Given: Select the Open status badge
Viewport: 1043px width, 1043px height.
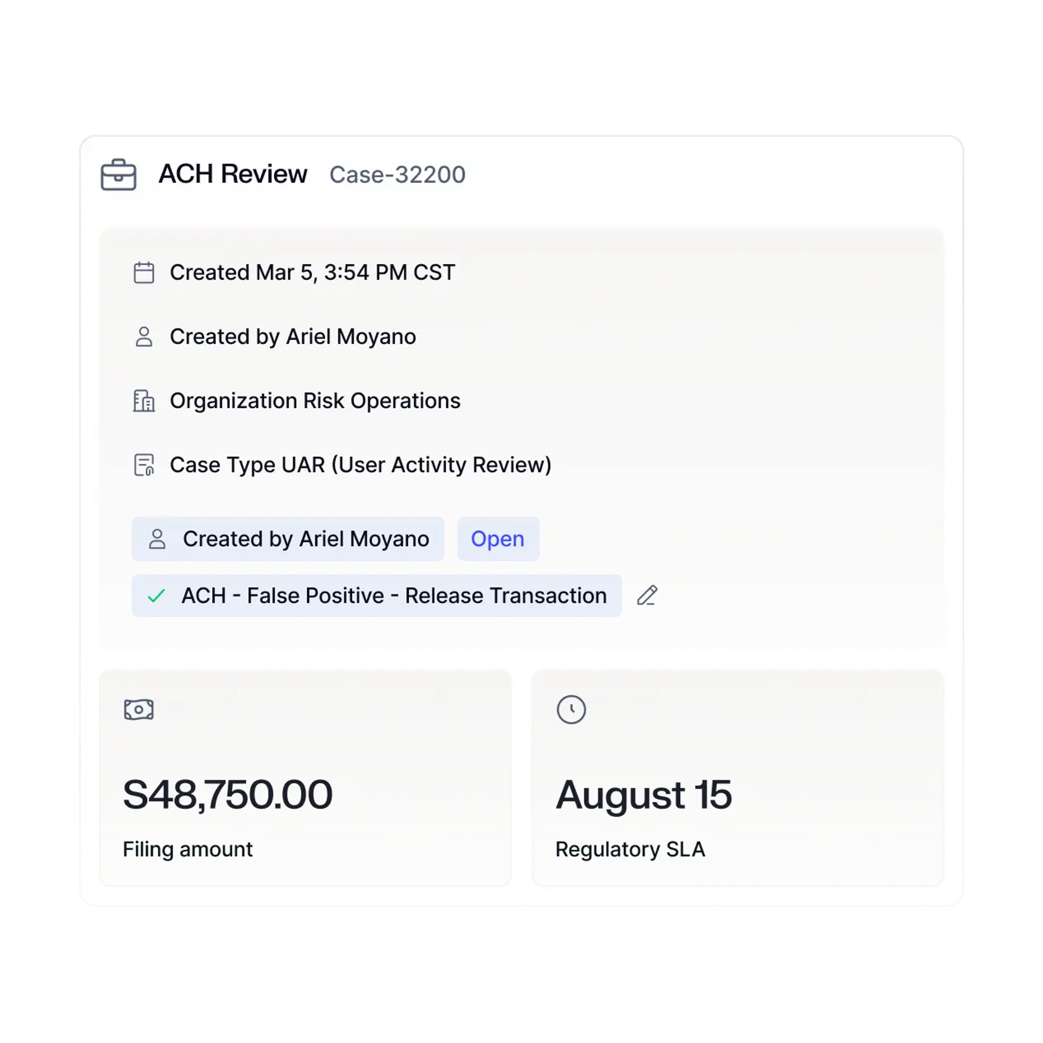Looking at the screenshot, I should (x=498, y=539).
